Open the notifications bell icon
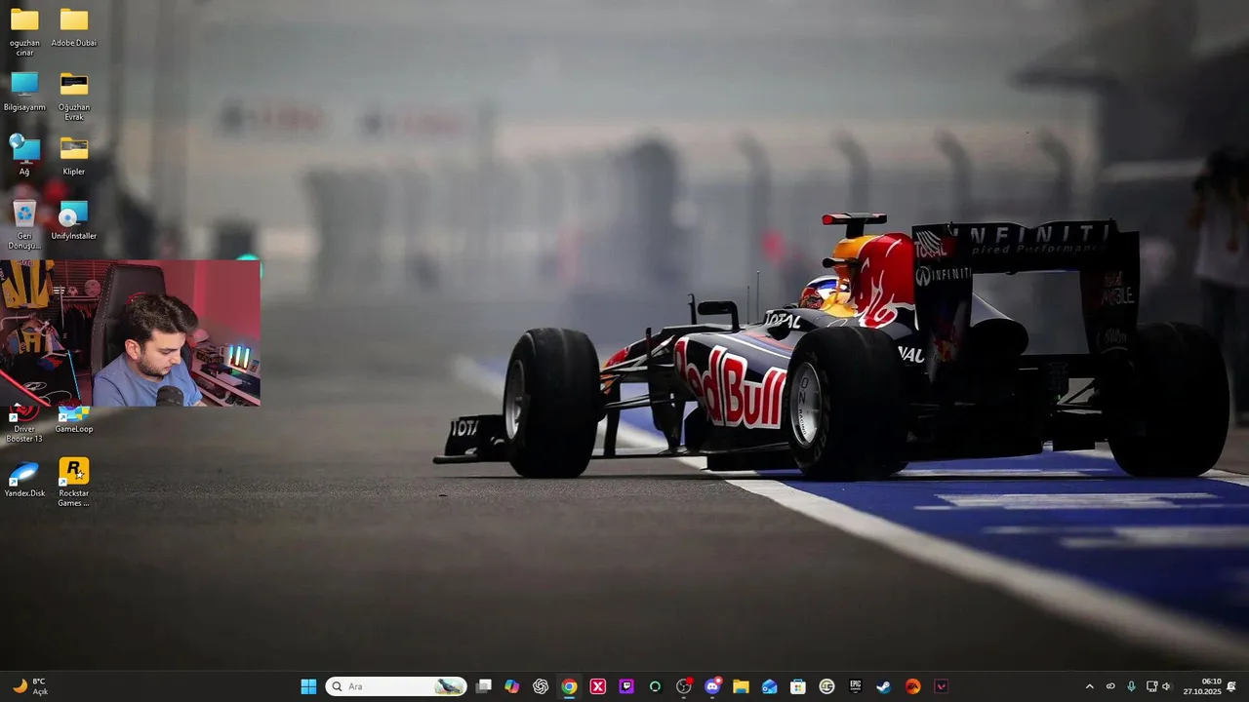 click(x=1231, y=686)
